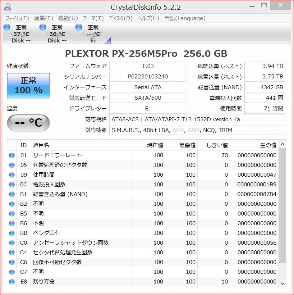
Task: Click the 4342 GB NAND writes value
Action: (x=265, y=87)
